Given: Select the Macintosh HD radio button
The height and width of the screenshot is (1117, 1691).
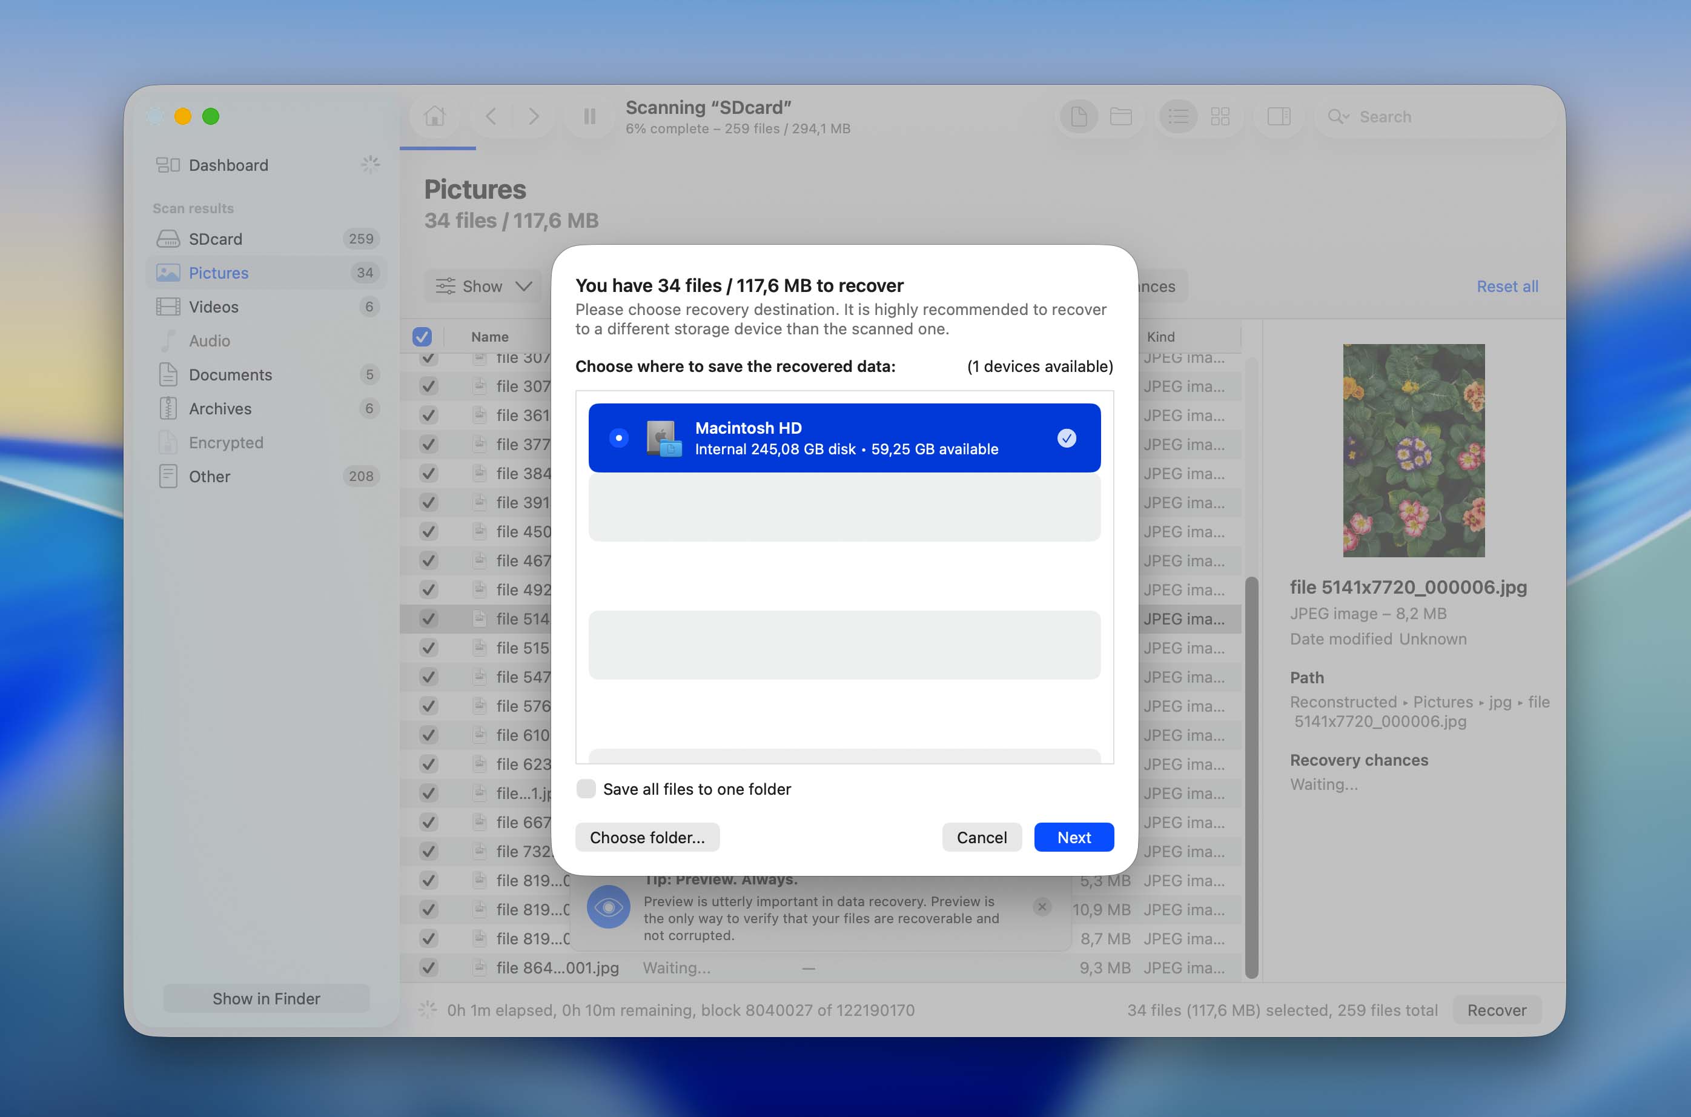Looking at the screenshot, I should [x=618, y=438].
